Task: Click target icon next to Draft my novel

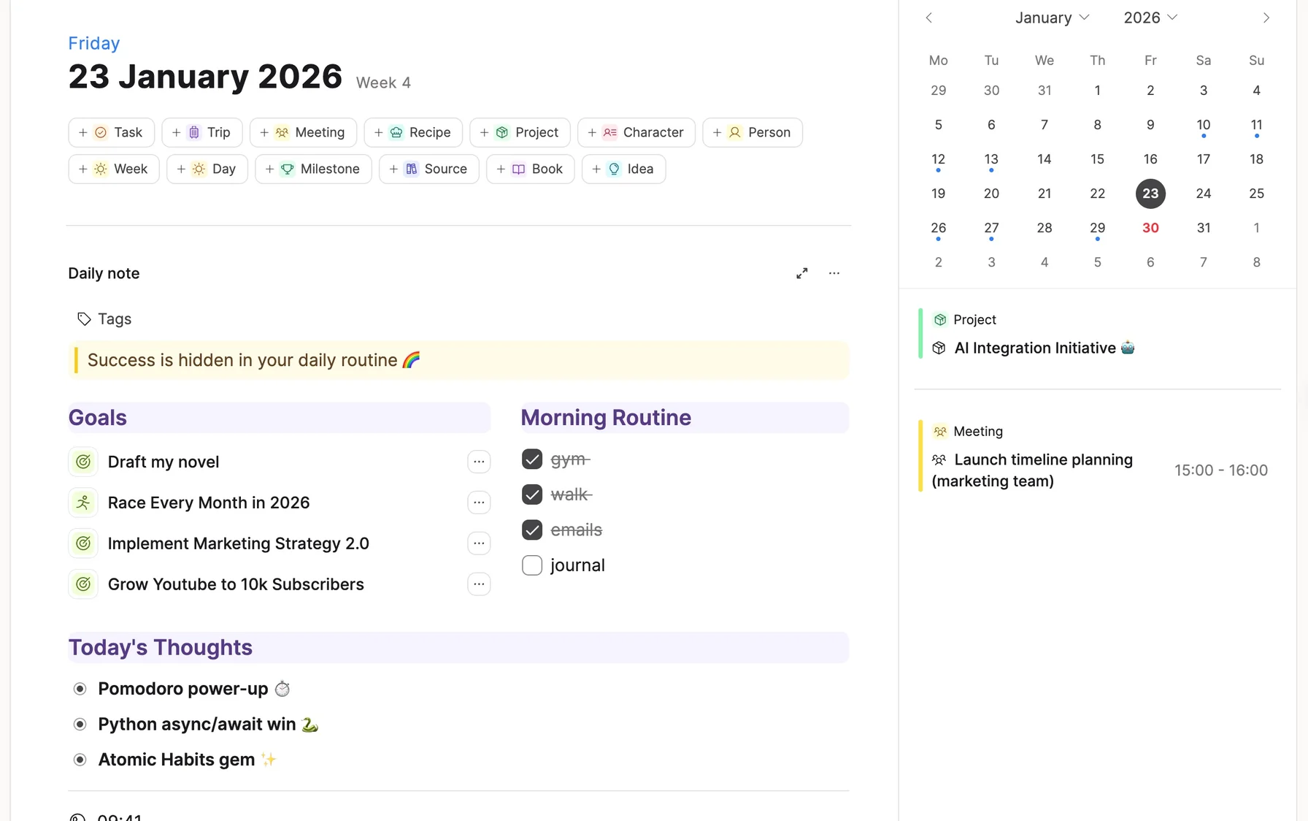Action: tap(83, 462)
